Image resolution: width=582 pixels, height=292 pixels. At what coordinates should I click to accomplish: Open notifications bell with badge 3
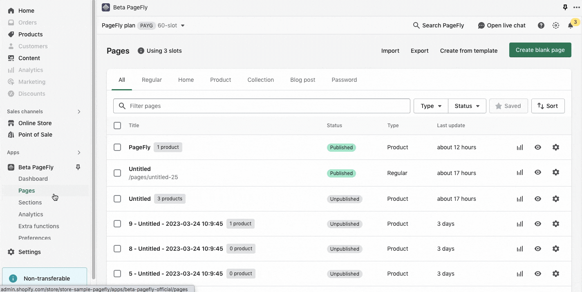point(571,25)
